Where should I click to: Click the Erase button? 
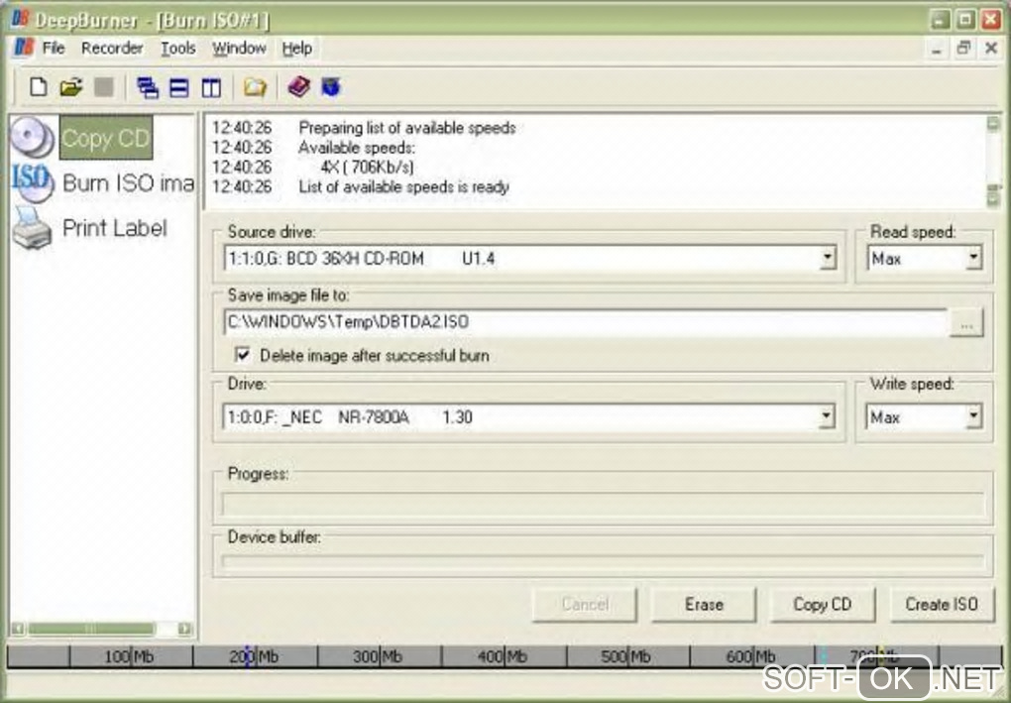point(704,604)
